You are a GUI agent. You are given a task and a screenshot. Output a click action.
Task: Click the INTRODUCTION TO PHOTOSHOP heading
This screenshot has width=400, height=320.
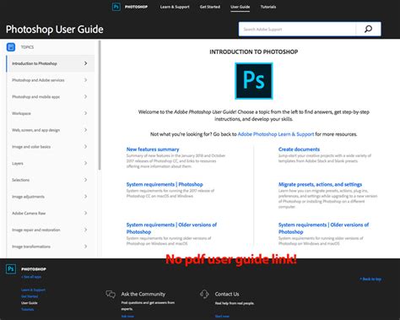(254, 52)
